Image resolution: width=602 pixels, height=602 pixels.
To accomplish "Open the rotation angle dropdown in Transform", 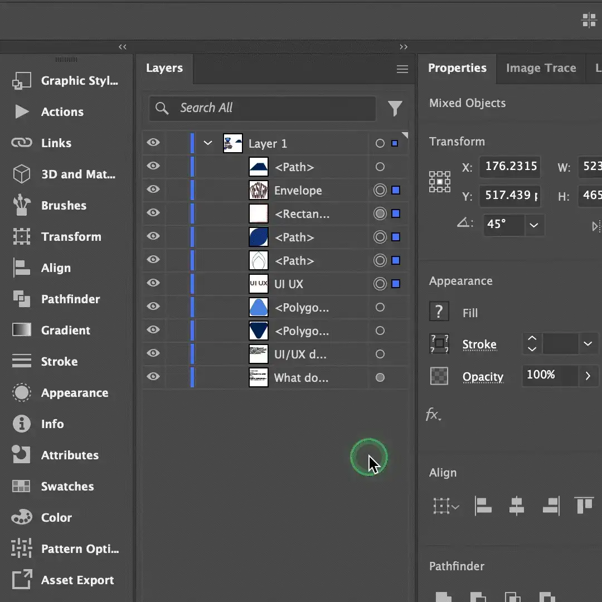I will [x=533, y=225].
